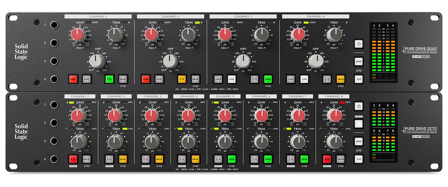The height and width of the screenshot is (187, 448).
Task: Toggle the green DRIVE button on Octo Channel 5
Action: tap(232, 159)
